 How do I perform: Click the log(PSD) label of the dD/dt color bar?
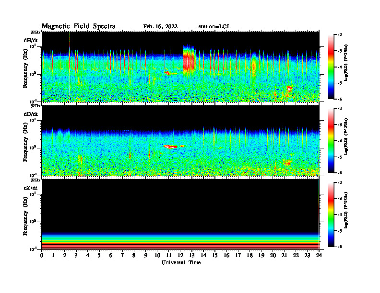346,136
